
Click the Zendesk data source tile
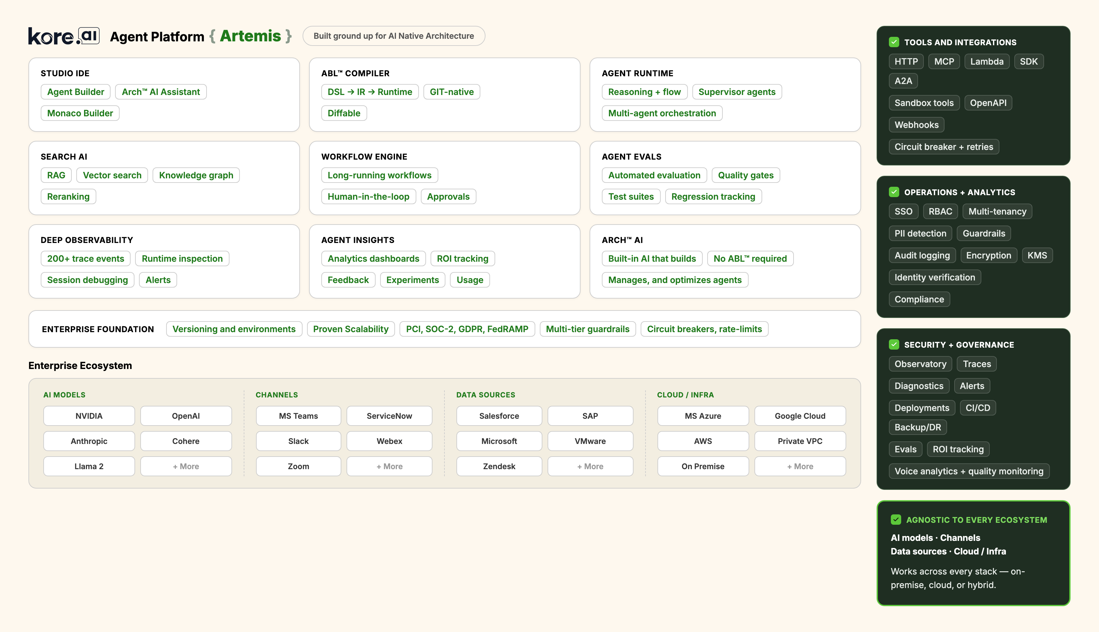click(499, 466)
